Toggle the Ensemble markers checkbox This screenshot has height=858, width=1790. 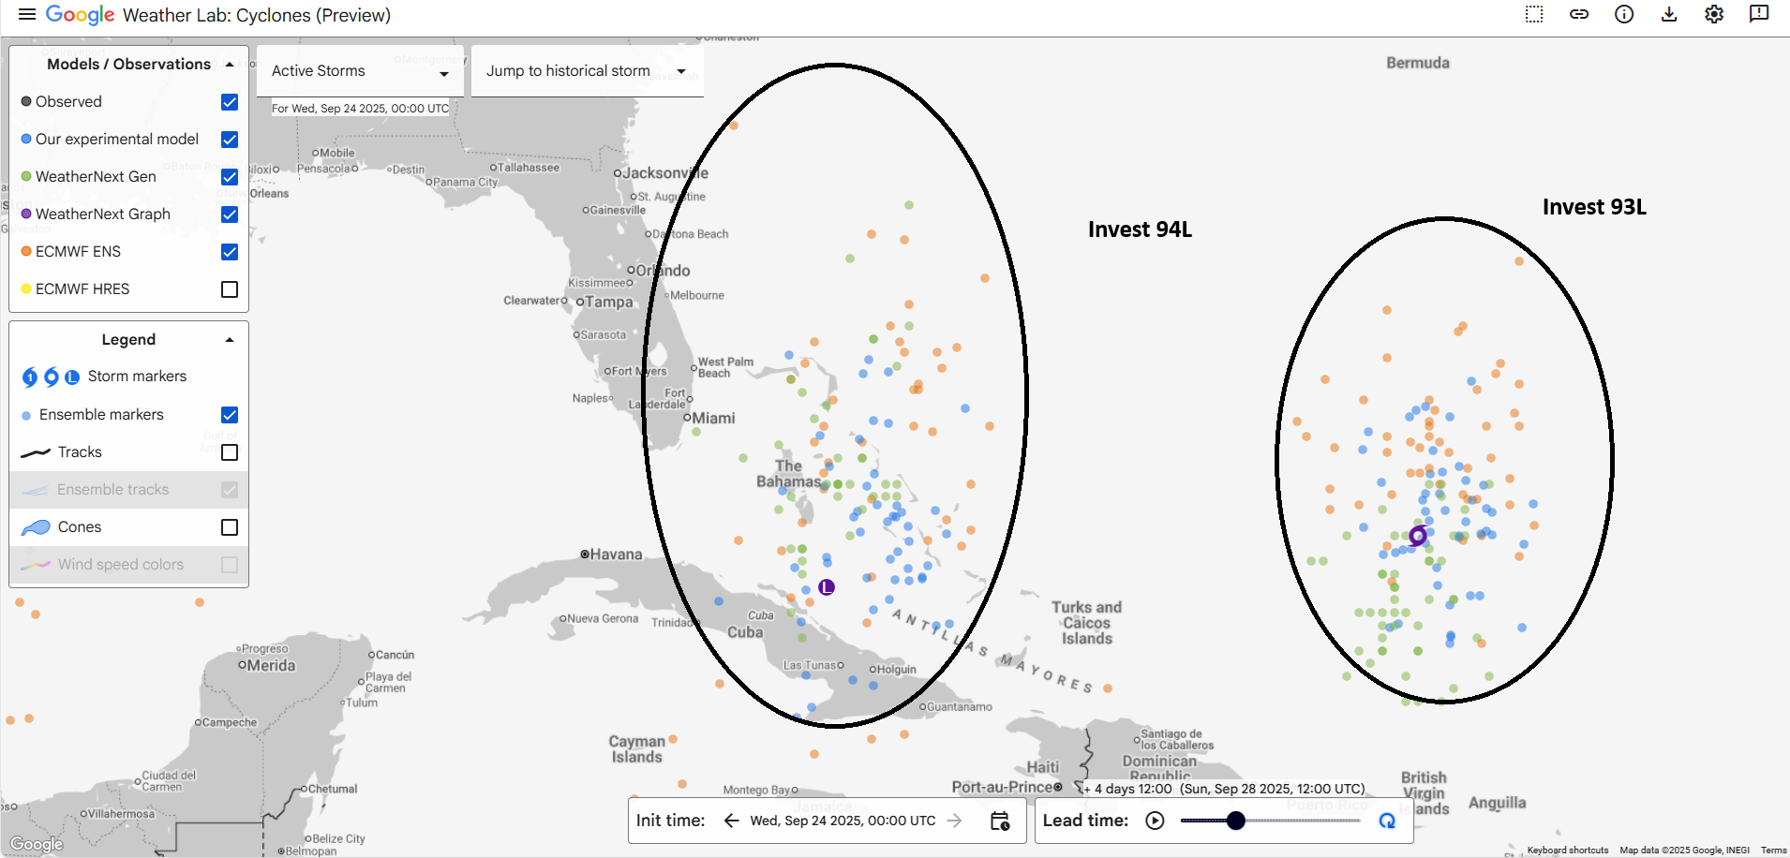[x=230, y=415]
